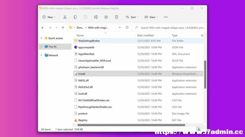The width and height of the screenshot is (245, 137).
Task: Click the Rename icon in toolbar
Action: point(96,17)
